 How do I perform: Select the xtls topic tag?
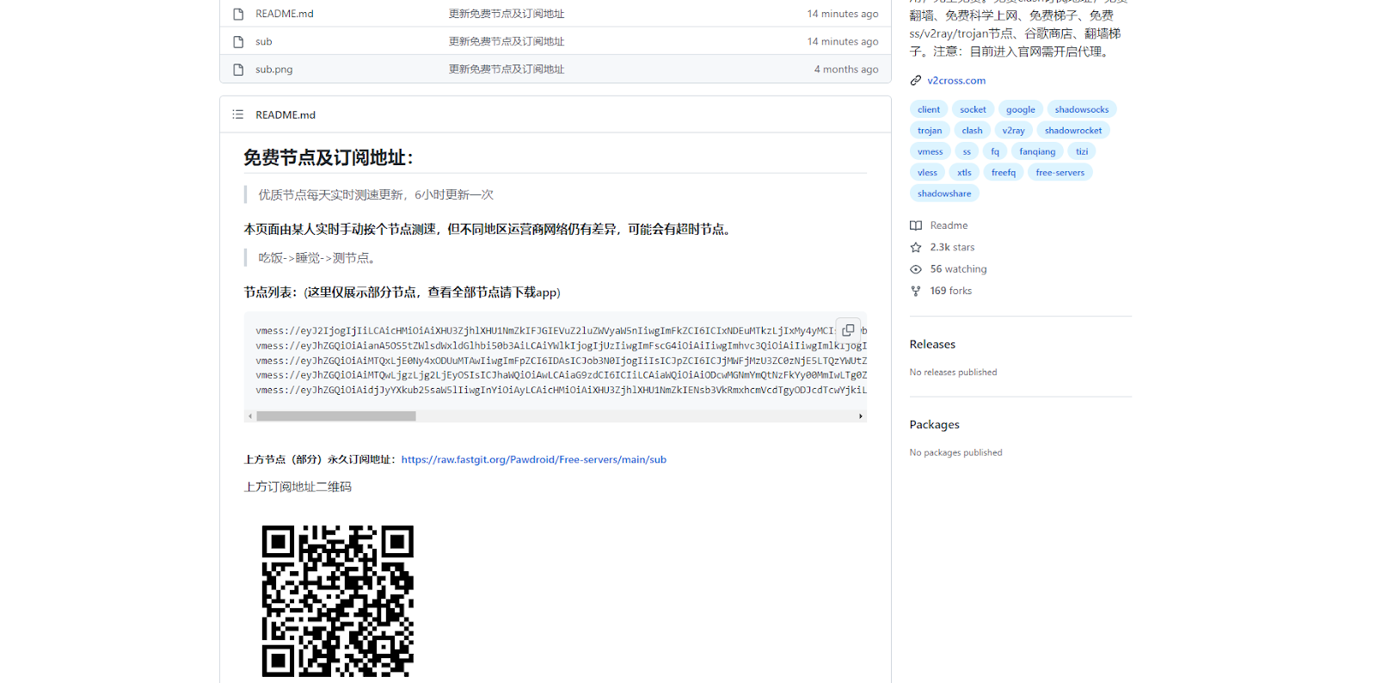[964, 173]
